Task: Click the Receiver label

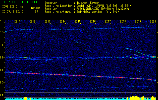Action: pos(51,9)
